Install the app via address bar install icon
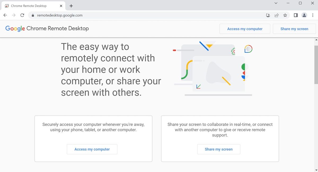Screen dimensions: 318x172 (268, 15)
